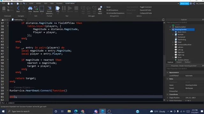204x114 pixels.
Task: Open the notification center icon
Action: point(202,111)
